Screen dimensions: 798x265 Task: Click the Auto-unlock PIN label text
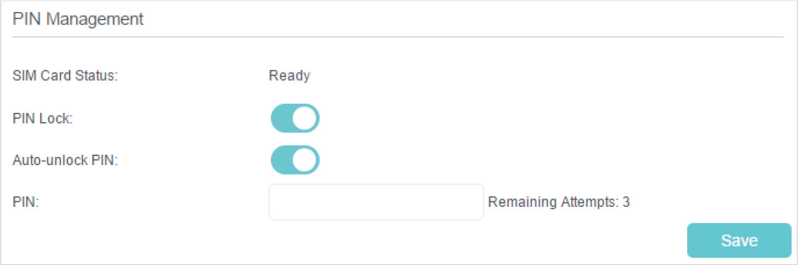pyautogui.click(x=65, y=161)
